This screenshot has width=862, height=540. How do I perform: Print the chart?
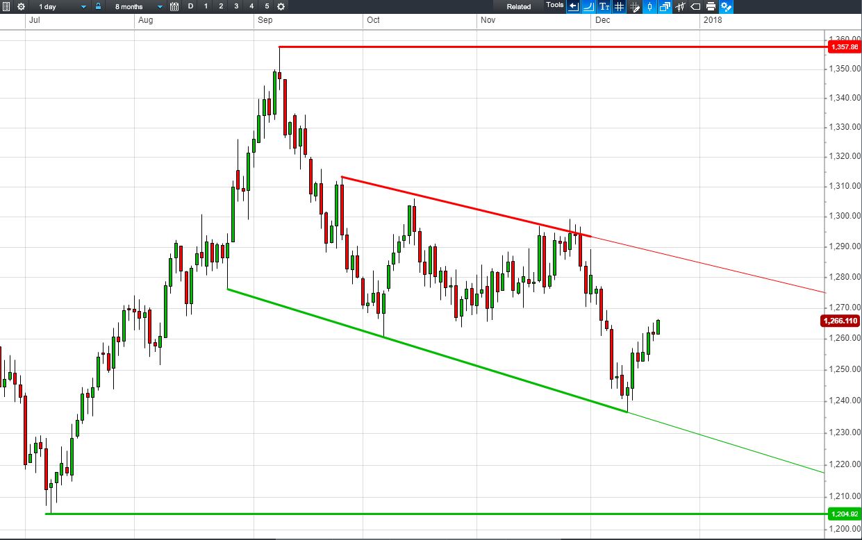tap(711, 7)
